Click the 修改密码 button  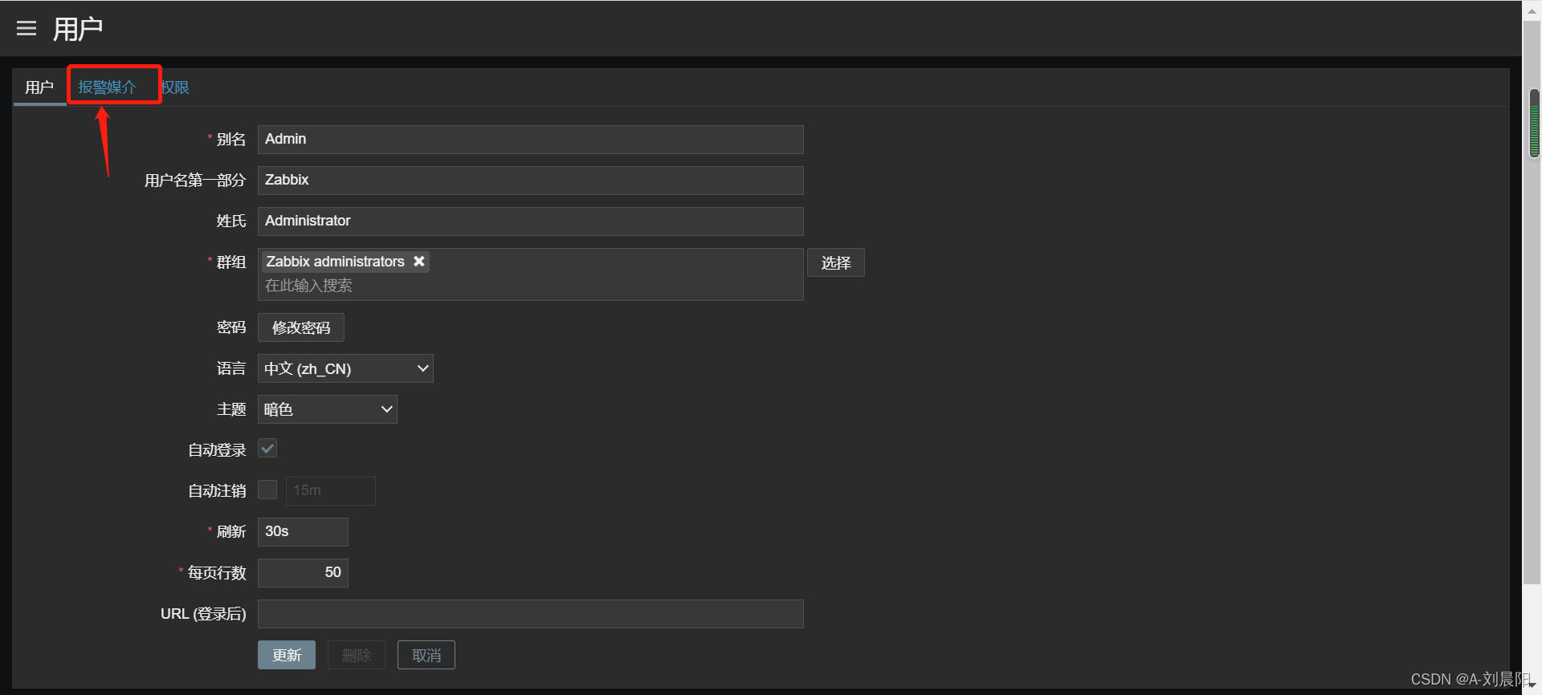click(x=301, y=327)
